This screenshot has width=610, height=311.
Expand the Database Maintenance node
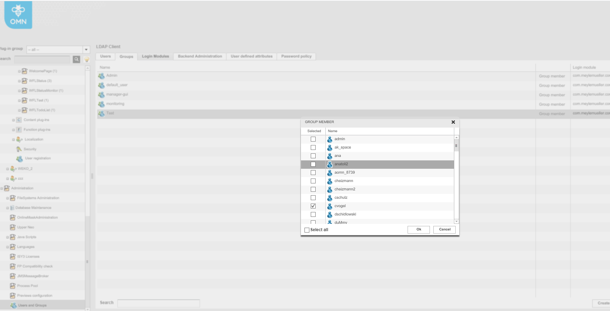[7, 208]
